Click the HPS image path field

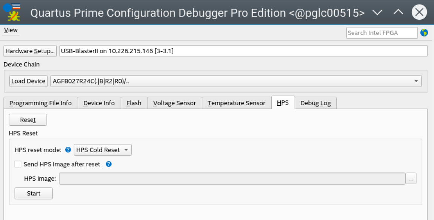(232, 179)
